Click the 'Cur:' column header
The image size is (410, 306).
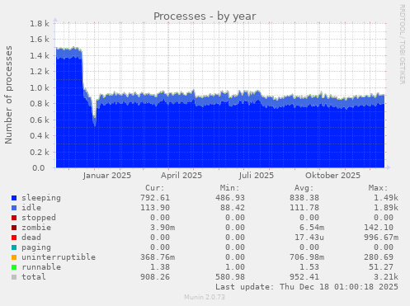point(155,188)
